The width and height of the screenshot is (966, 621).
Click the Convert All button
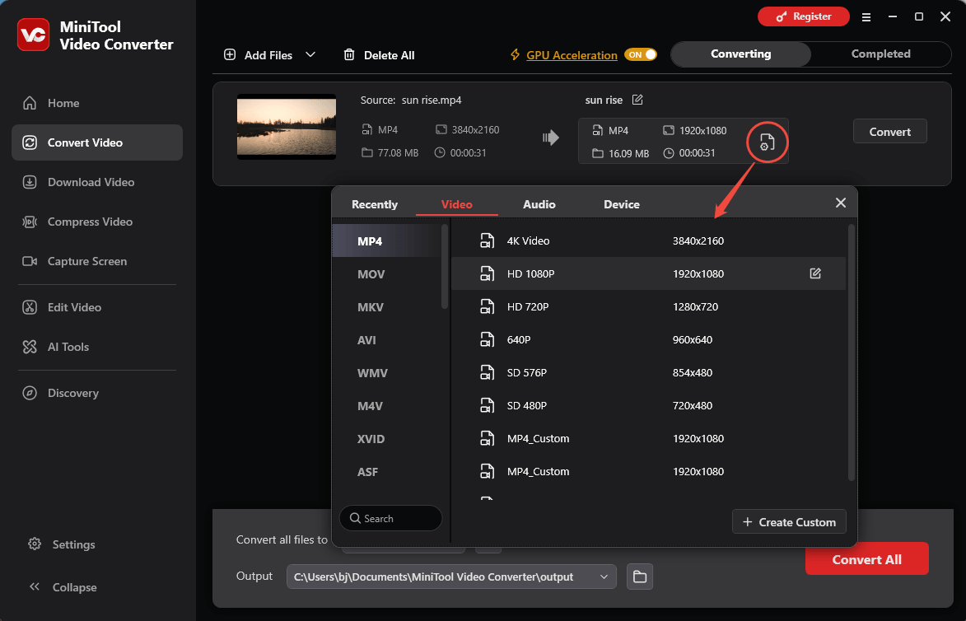(x=867, y=558)
